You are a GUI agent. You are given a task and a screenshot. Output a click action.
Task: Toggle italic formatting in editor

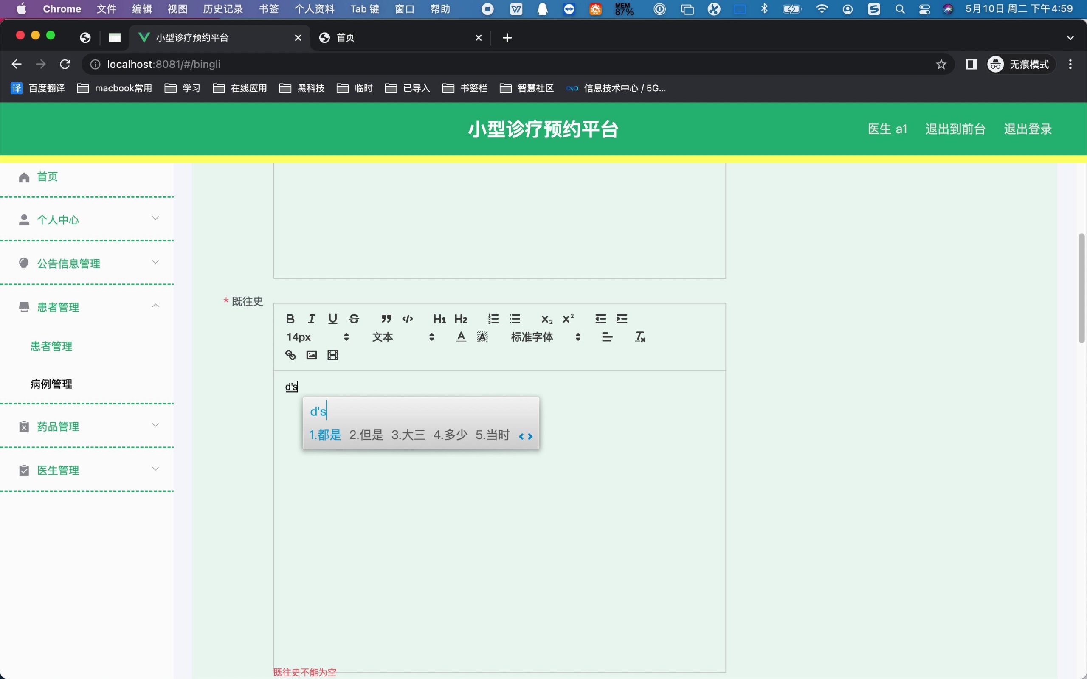311,319
